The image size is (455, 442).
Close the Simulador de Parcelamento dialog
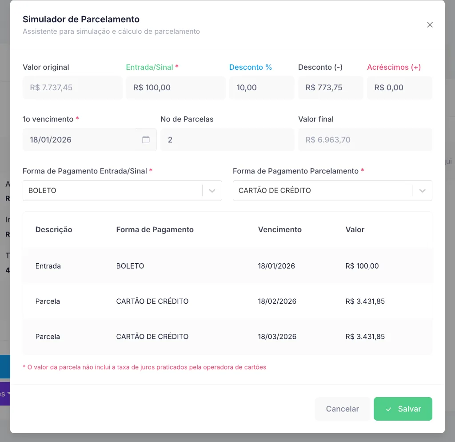[430, 25]
